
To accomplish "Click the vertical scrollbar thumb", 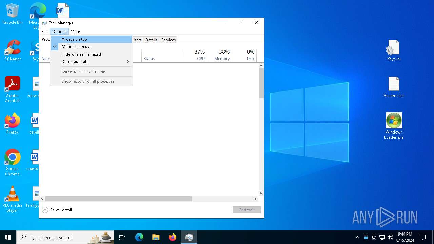I will [x=261, y=83].
